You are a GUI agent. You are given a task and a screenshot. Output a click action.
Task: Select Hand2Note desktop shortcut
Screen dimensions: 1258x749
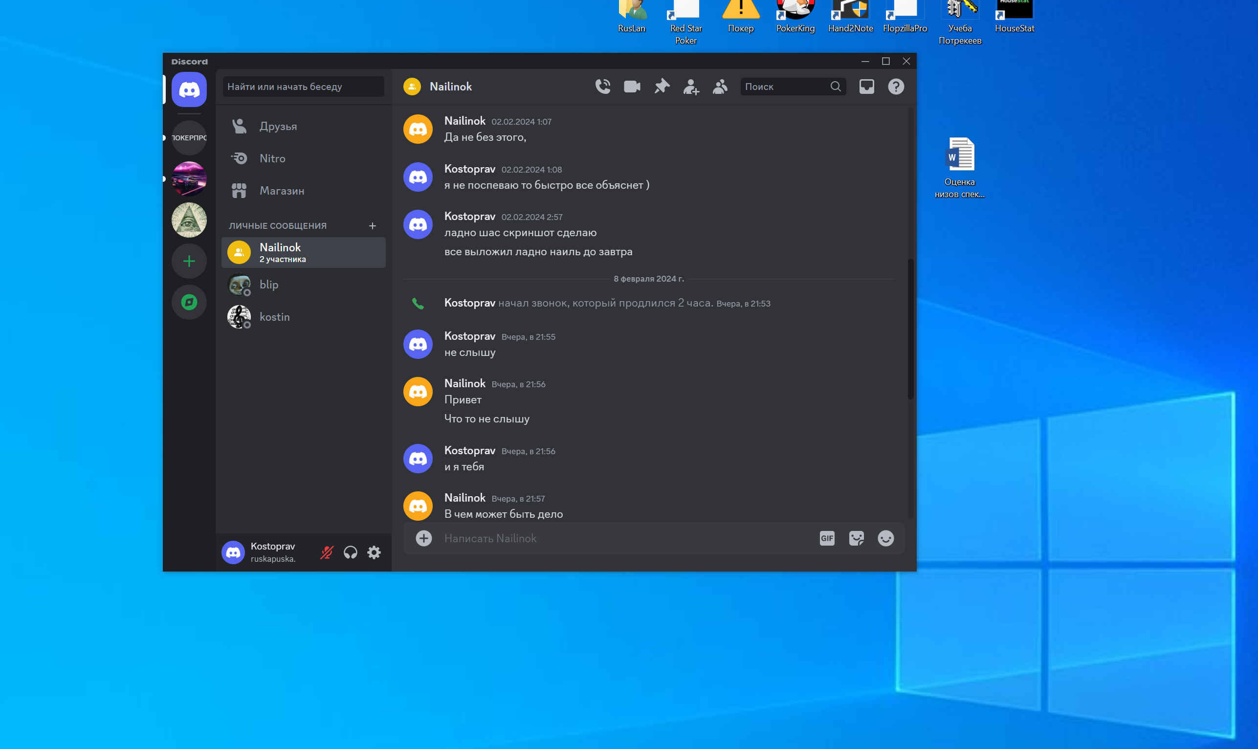pyautogui.click(x=850, y=17)
